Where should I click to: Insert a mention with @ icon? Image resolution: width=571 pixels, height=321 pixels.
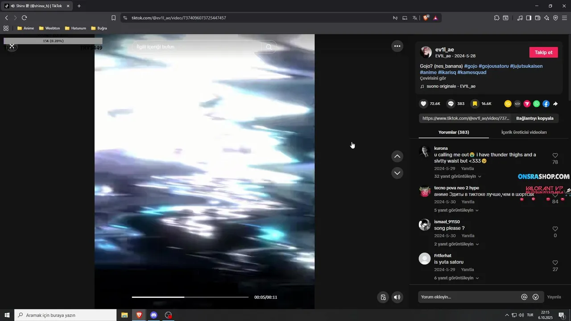click(524, 297)
